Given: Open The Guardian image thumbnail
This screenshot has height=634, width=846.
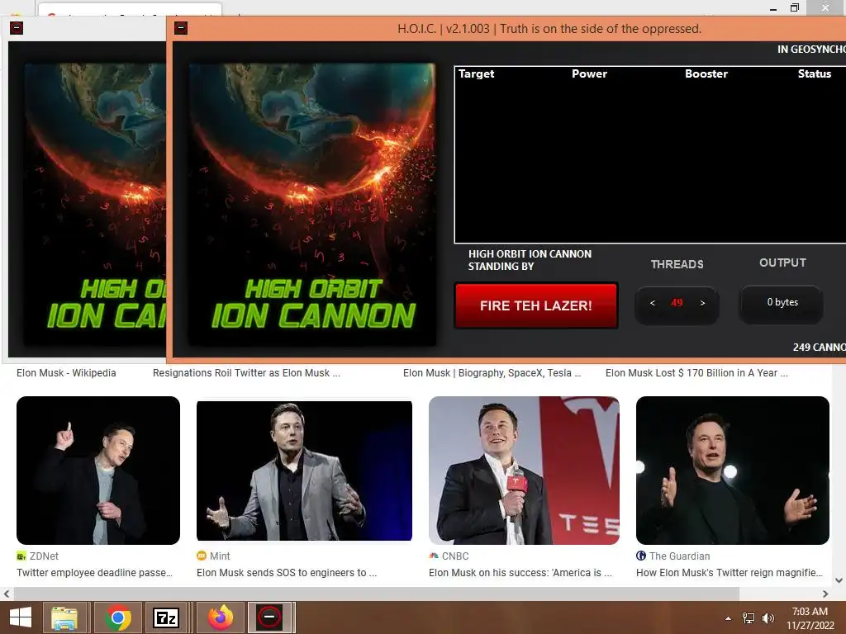Looking at the screenshot, I should [732, 470].
